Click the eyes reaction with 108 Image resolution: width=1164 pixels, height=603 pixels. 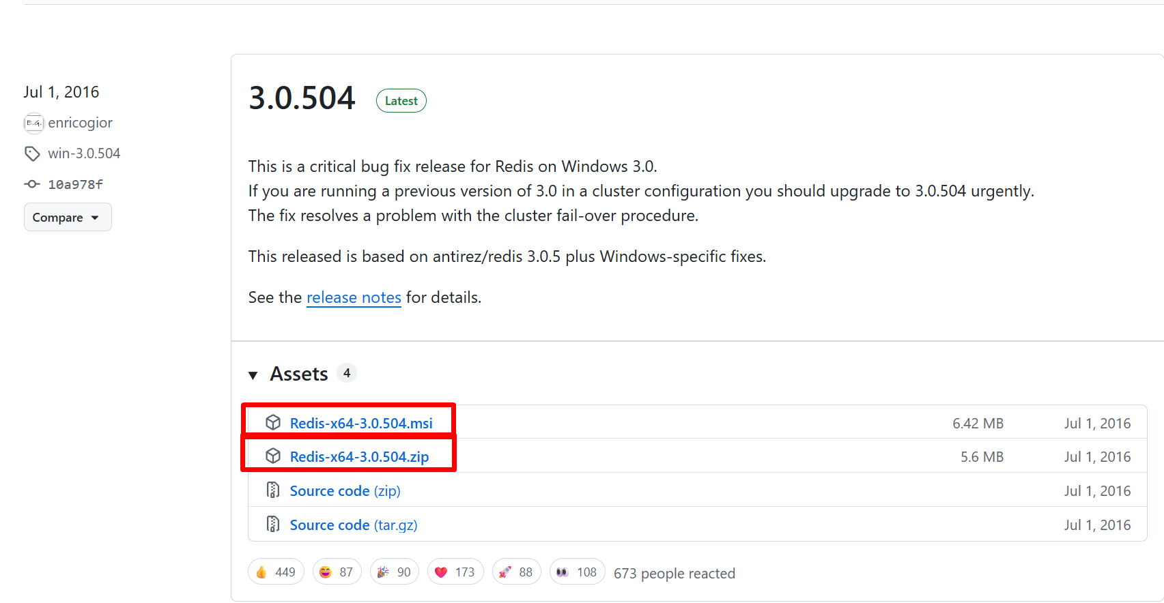click(577, 572)
